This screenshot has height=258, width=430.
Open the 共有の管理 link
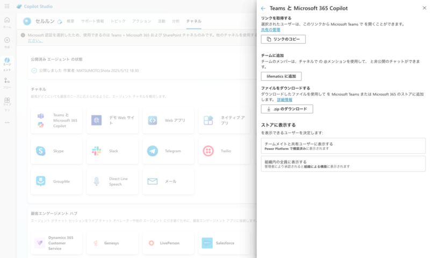[x=271, y=30]
